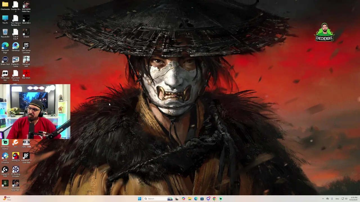Select the GCC desktop shortcut
360x202 pixels.
(x=15, y=144)
